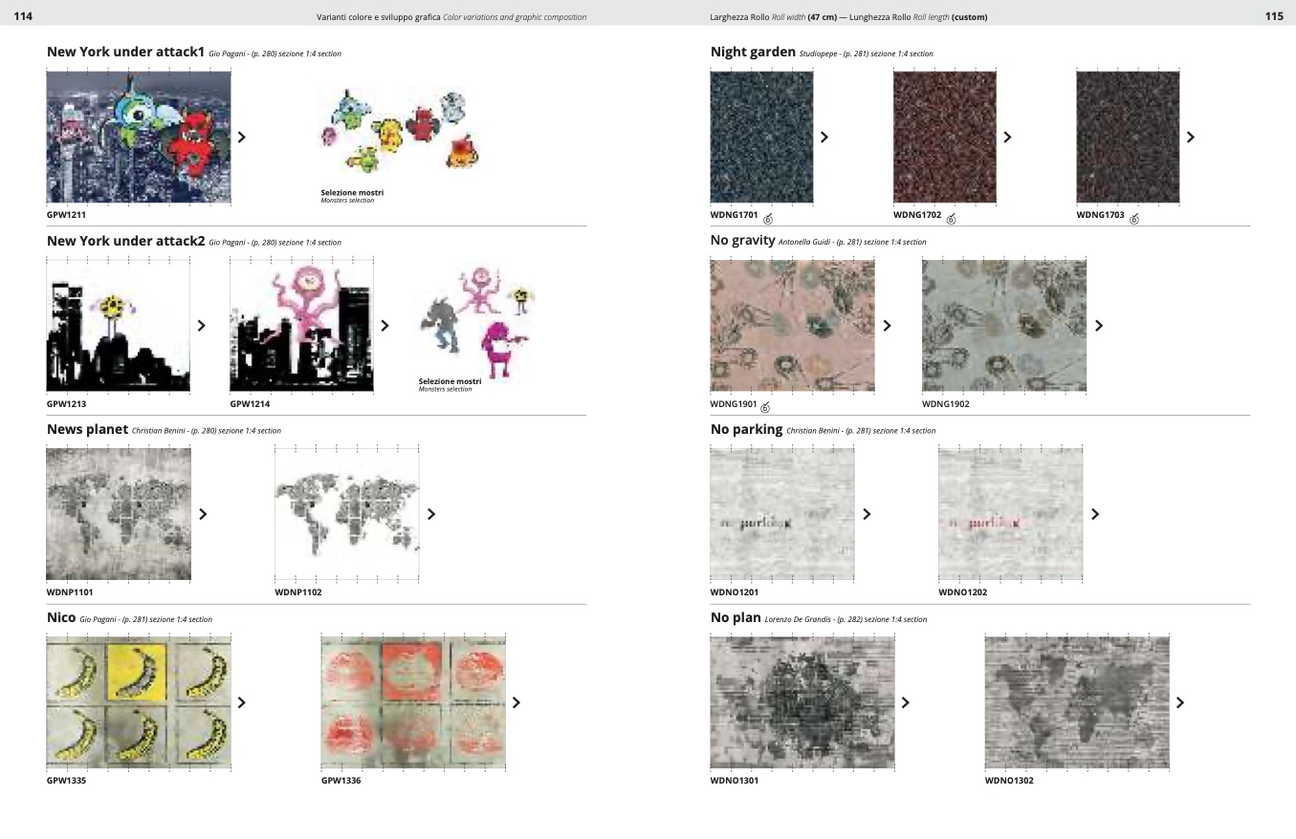Click the No plan section heading
The width and height of the screenshot is (1296, 839).
coord(736,617)
